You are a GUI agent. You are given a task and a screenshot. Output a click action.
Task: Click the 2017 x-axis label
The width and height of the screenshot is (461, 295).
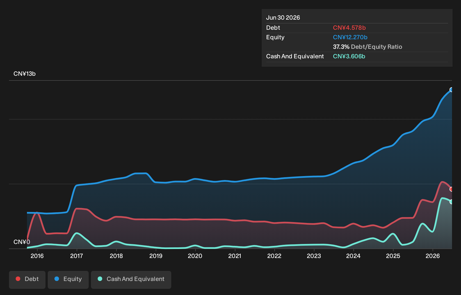pyautogui.click(x=77, y=256)
